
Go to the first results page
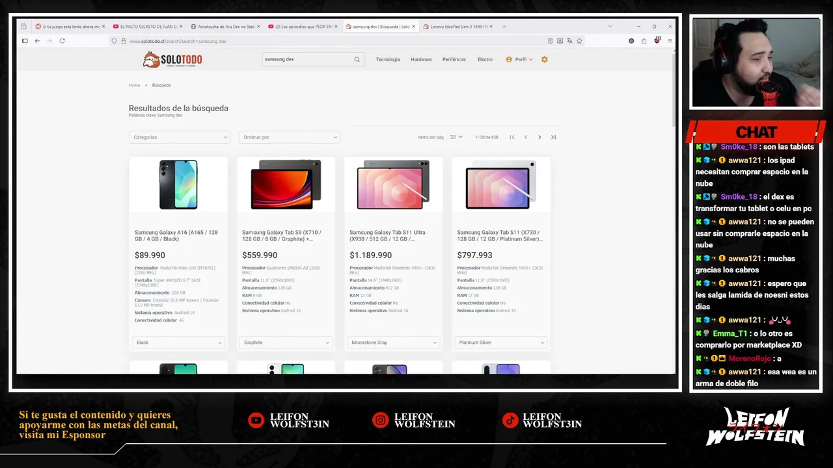[512, 137]
